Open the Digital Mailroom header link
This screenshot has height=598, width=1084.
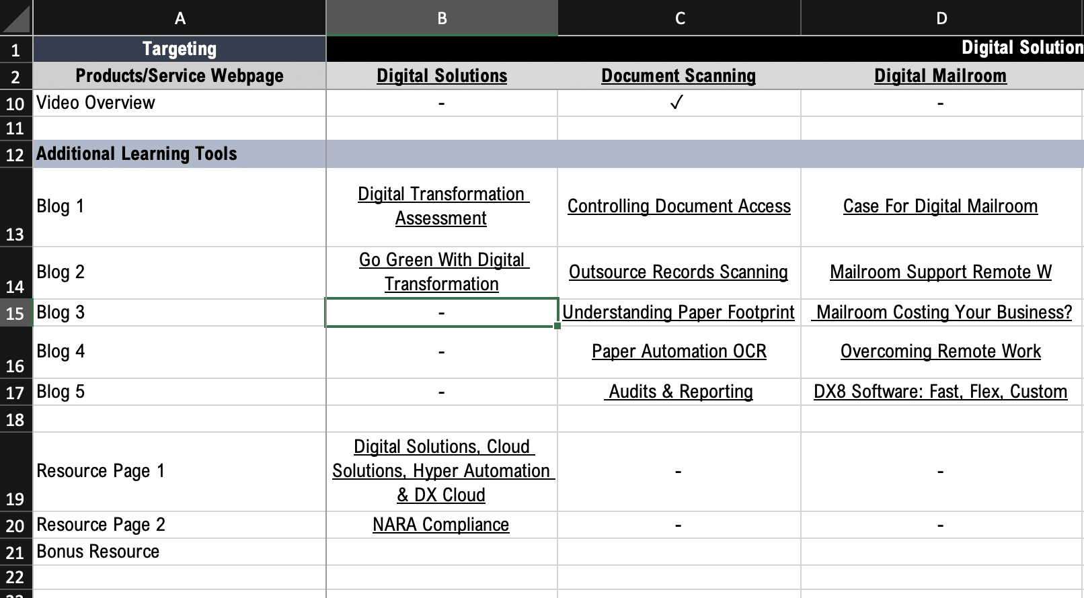coord(940,76)
